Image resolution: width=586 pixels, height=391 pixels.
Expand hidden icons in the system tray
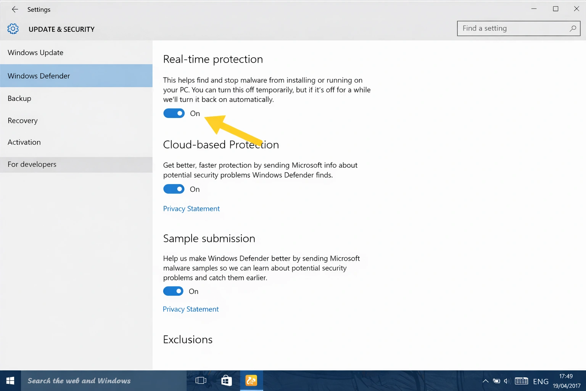pyautogui.click(x=485, y=381)
